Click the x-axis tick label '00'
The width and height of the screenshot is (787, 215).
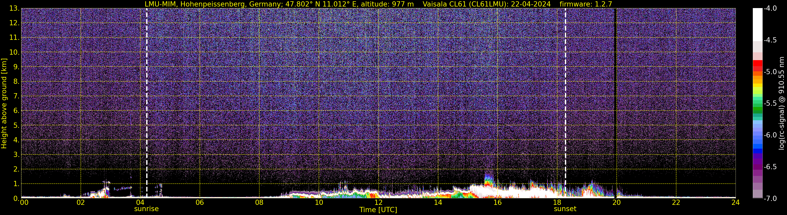(x=24, y=202)
